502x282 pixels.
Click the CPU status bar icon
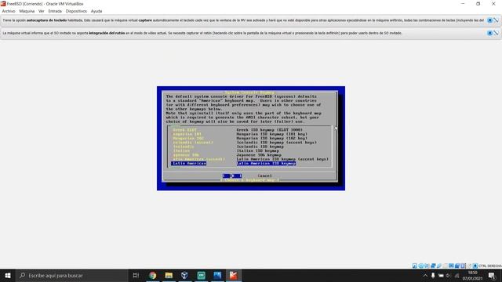[463, 266]
